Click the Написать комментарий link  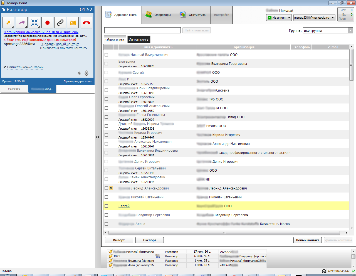pyautogui.click(x=25, y=67)
